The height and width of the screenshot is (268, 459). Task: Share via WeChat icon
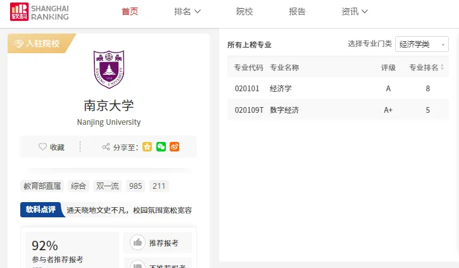pyautogui.click(x=161, y=147)
